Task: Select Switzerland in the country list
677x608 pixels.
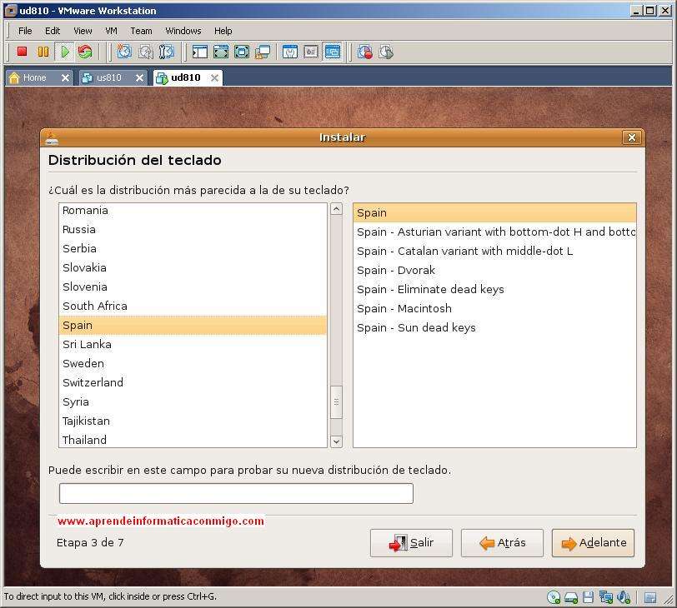Action: pyautogui.click(x=193, y=382)
